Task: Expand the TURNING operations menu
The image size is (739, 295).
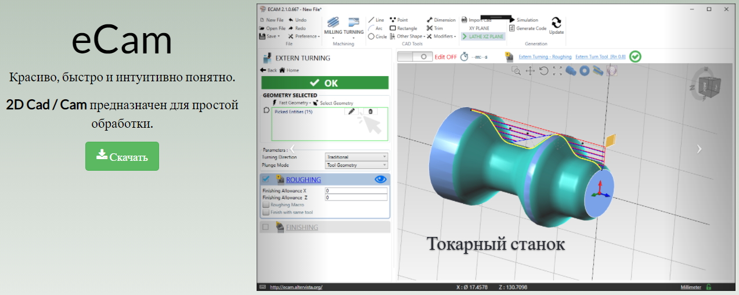Action: tap(354, 27)
